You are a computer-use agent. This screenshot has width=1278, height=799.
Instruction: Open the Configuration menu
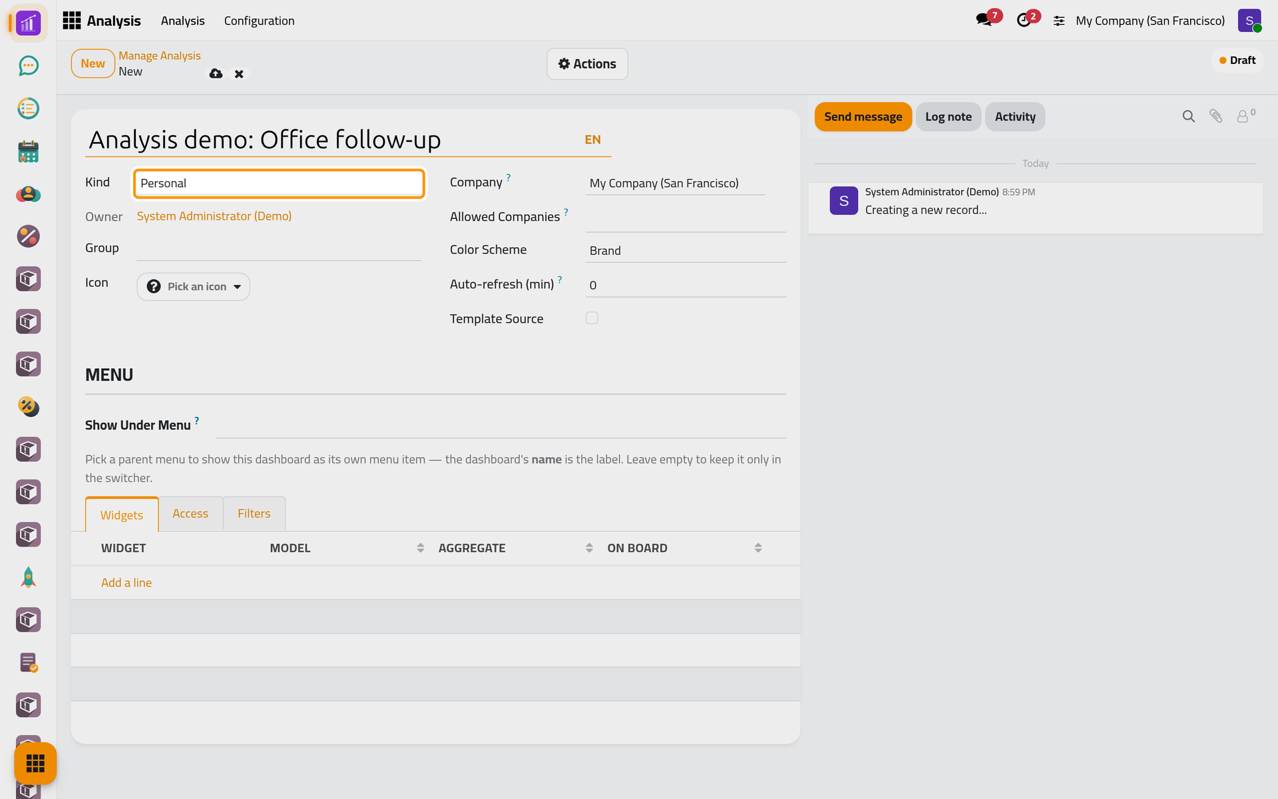[x=259, y=21]
